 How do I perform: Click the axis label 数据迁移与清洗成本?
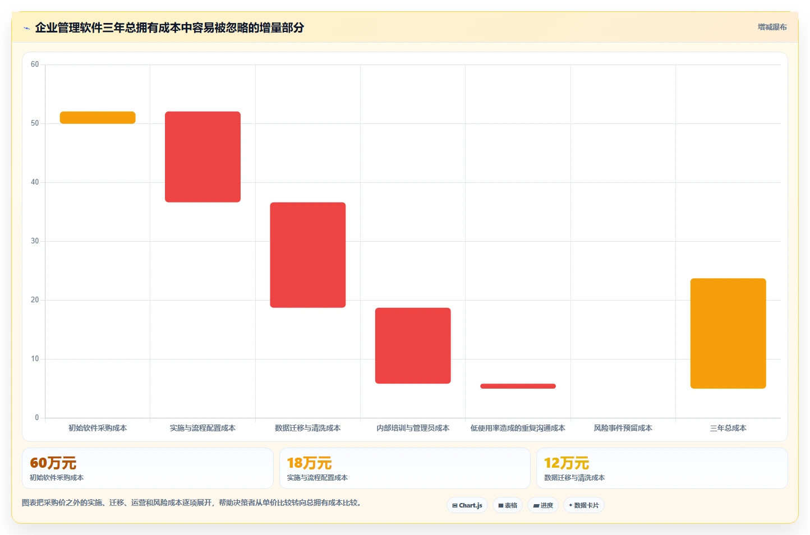308,428
